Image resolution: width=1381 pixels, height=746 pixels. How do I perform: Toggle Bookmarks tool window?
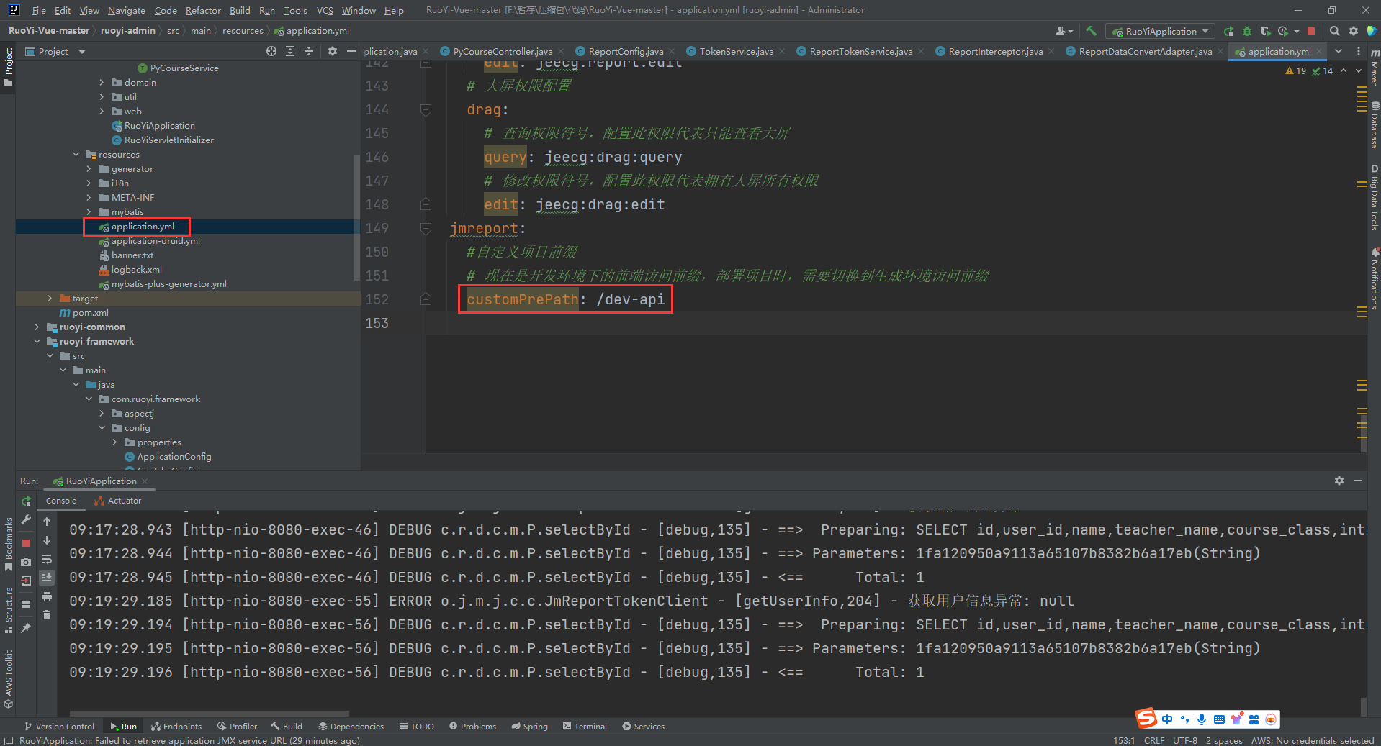click(x=8, y=544)
